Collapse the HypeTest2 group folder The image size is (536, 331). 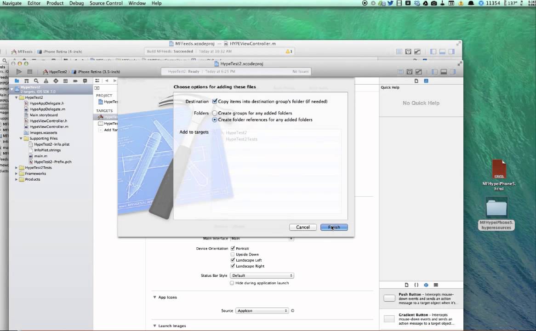click(16, 97)
